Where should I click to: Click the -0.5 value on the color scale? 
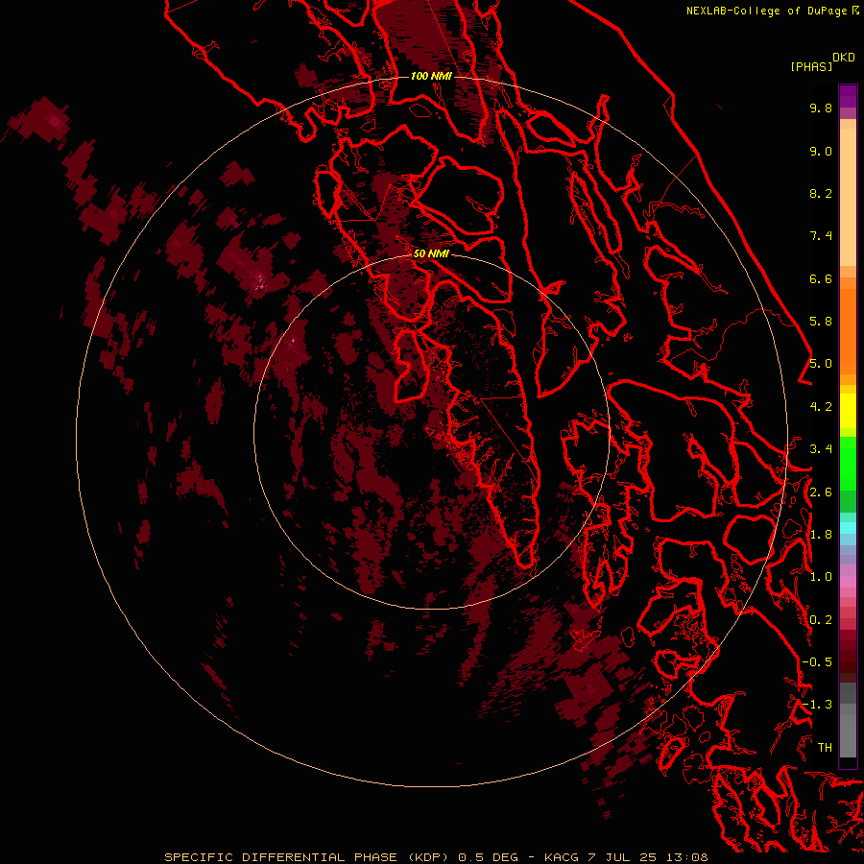(817, 662)
